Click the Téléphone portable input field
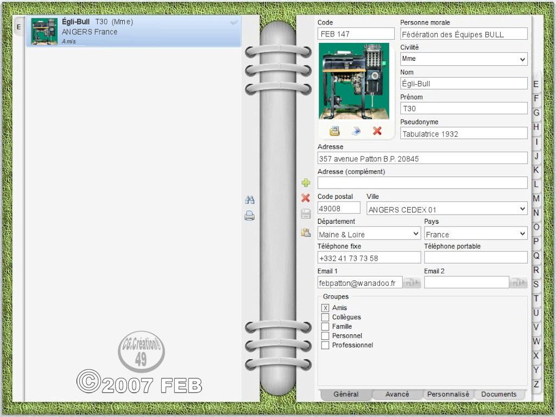The image size is (556, 417). [476, 258]
